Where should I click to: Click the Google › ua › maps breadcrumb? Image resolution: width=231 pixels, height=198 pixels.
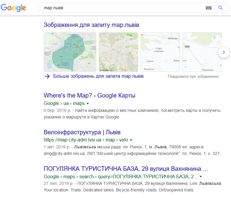click(64, 103)
